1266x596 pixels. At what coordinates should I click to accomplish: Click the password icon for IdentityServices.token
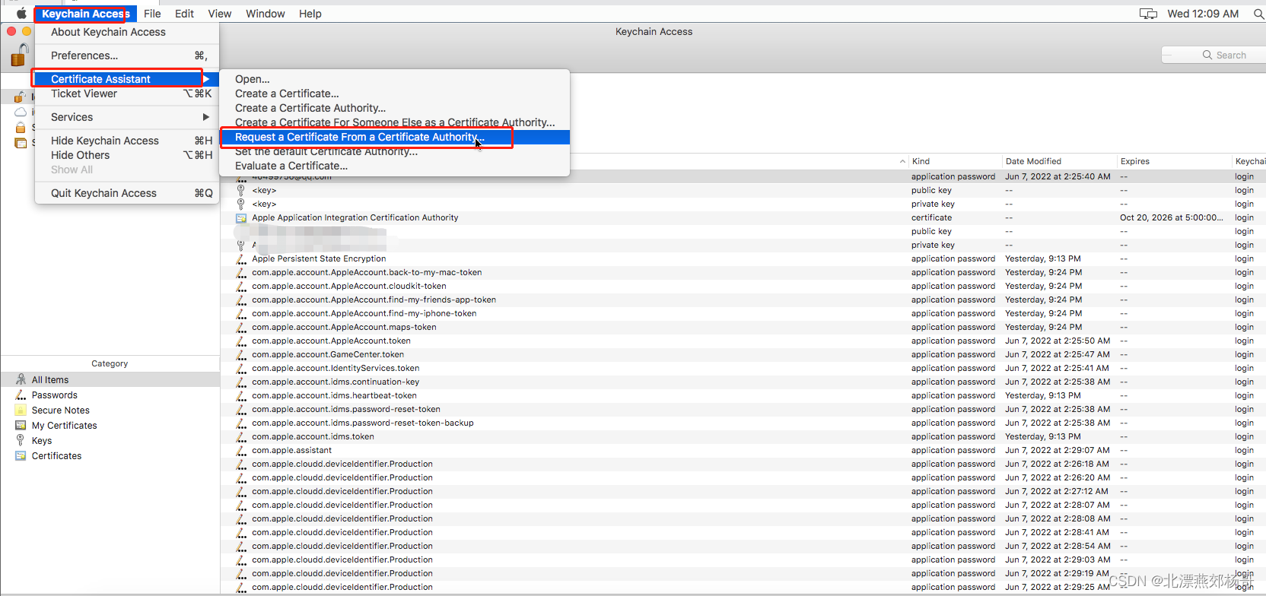(x=241, y=368)
